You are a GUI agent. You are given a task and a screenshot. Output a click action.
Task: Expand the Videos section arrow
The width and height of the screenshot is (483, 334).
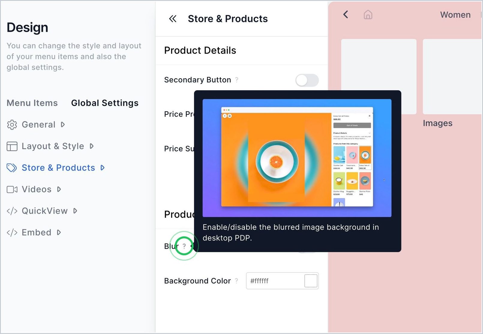(59, 189)
